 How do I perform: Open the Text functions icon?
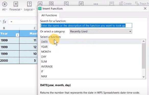40,4
